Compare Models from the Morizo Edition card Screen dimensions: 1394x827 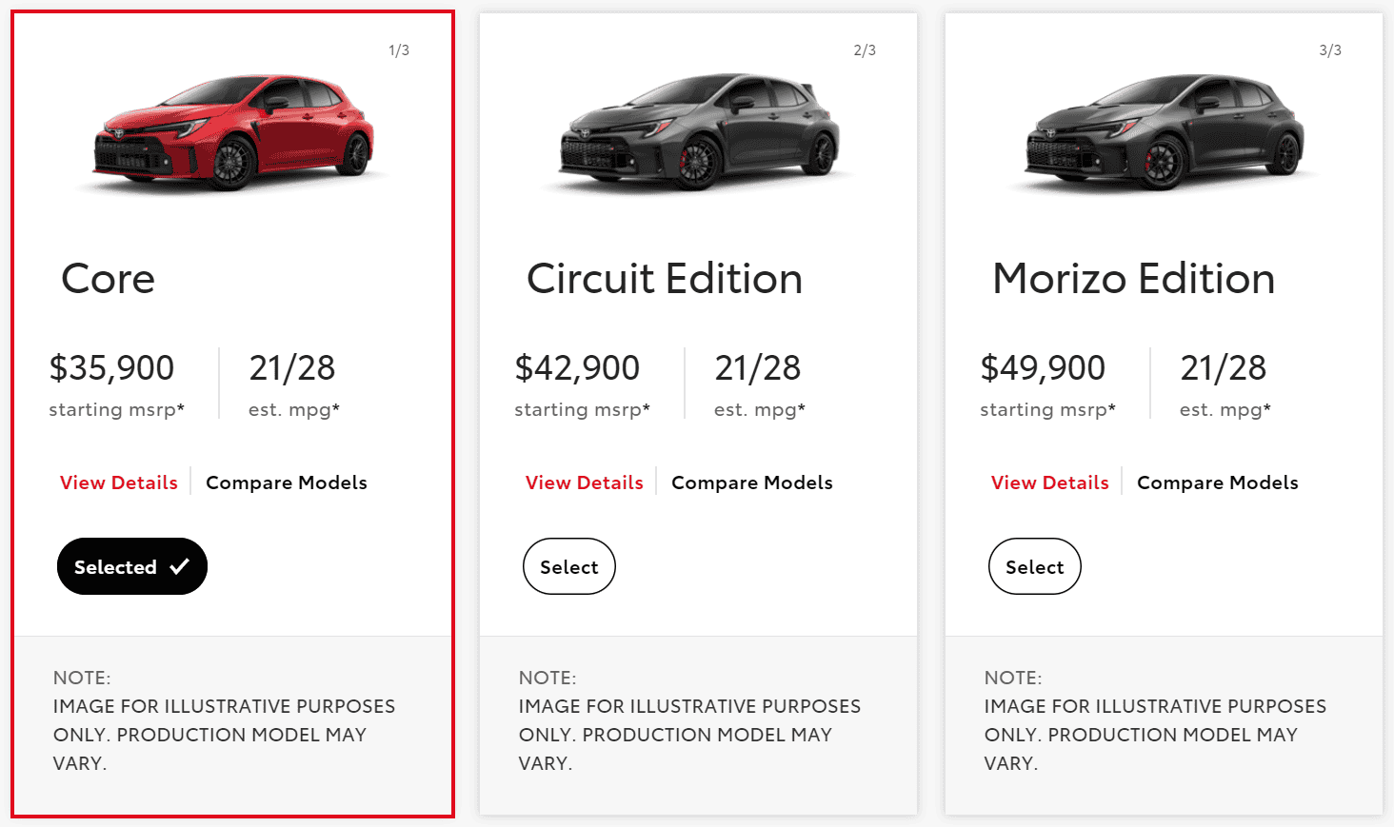click(x=1218, y=482)
